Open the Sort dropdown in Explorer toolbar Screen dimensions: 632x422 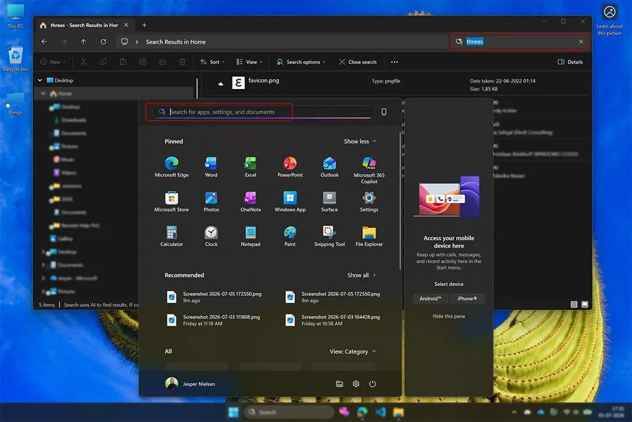[x=212, y=62]
